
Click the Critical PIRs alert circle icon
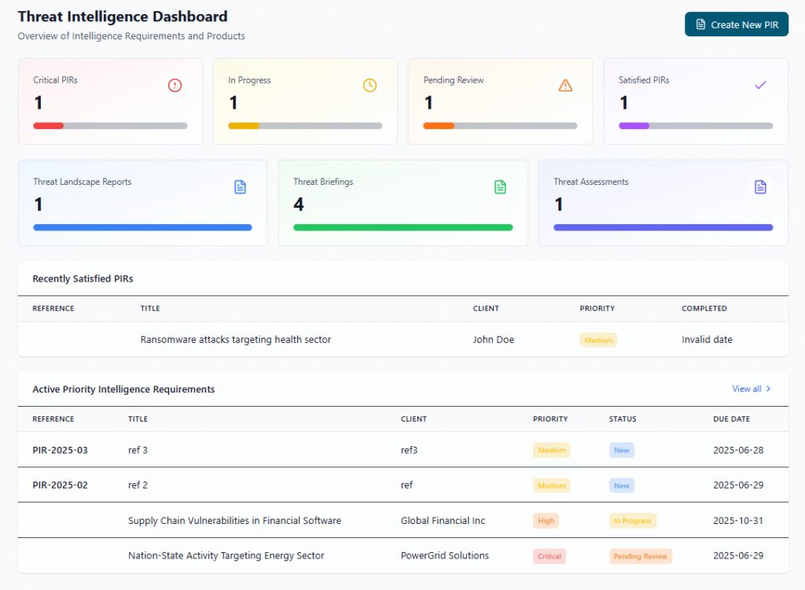click(175, 85)
